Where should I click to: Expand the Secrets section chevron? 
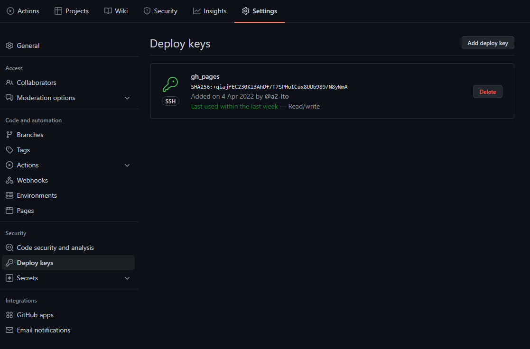(x=127, y=278)
